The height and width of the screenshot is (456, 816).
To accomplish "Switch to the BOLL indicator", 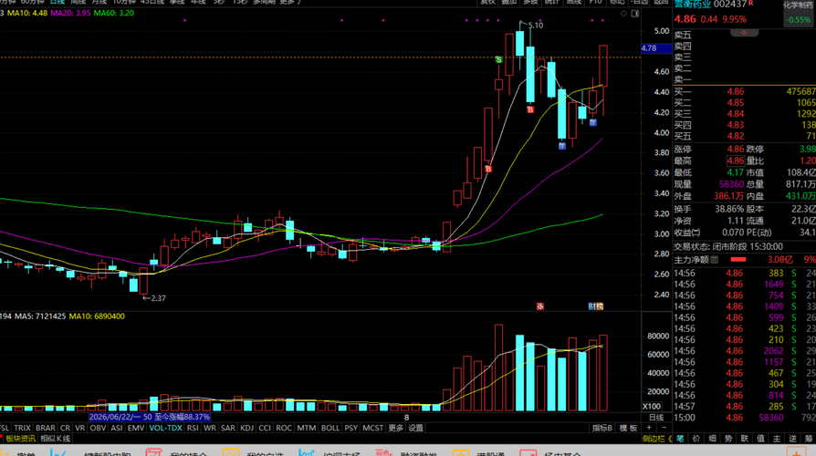I will pyautogui.click(x=330, y=428).
